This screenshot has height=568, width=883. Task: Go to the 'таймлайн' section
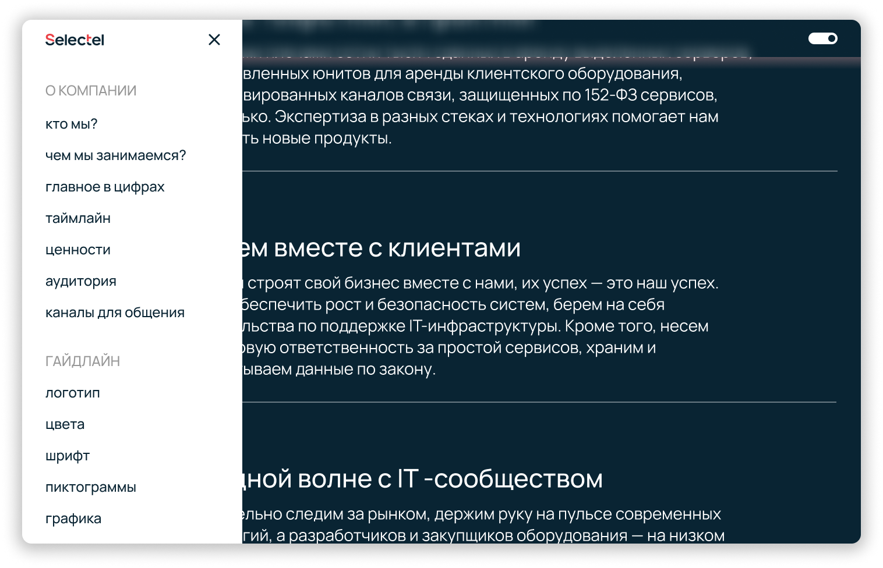pyautogui.click(x=78, y=218)
